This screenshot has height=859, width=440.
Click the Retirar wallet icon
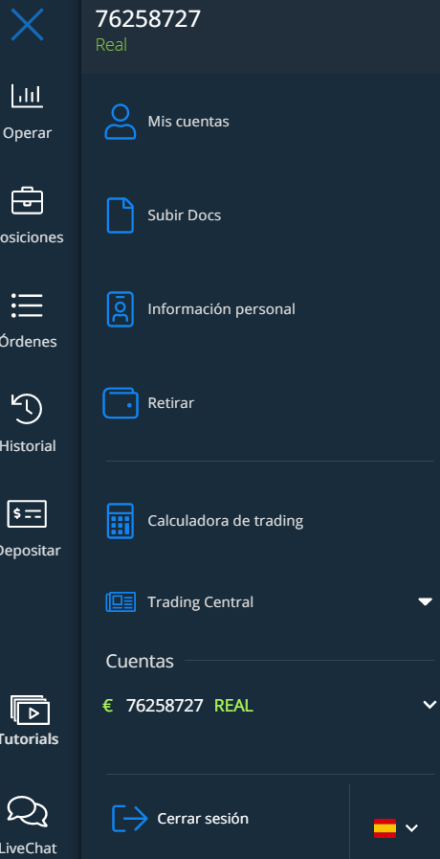point(121,403)
